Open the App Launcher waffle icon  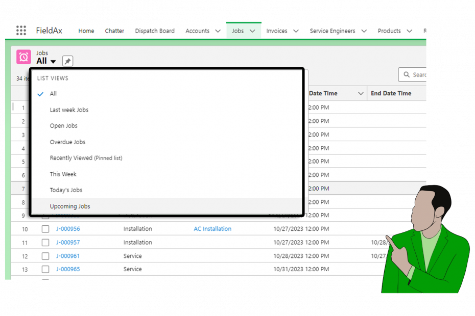click(21, 30)
